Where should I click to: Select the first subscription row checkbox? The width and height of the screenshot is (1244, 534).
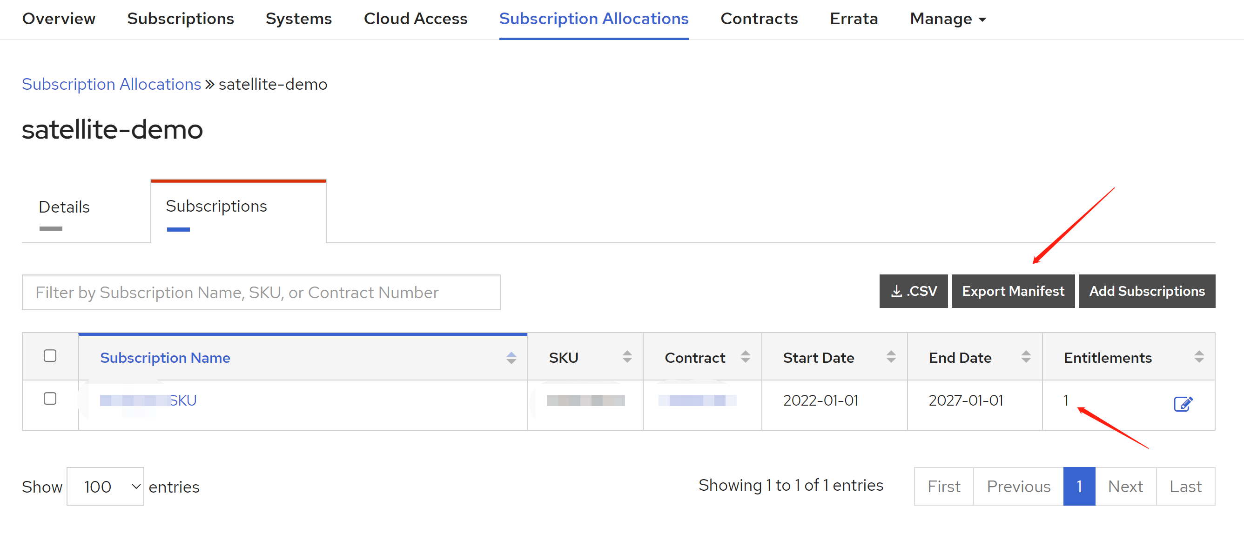[x=50, y=398]
